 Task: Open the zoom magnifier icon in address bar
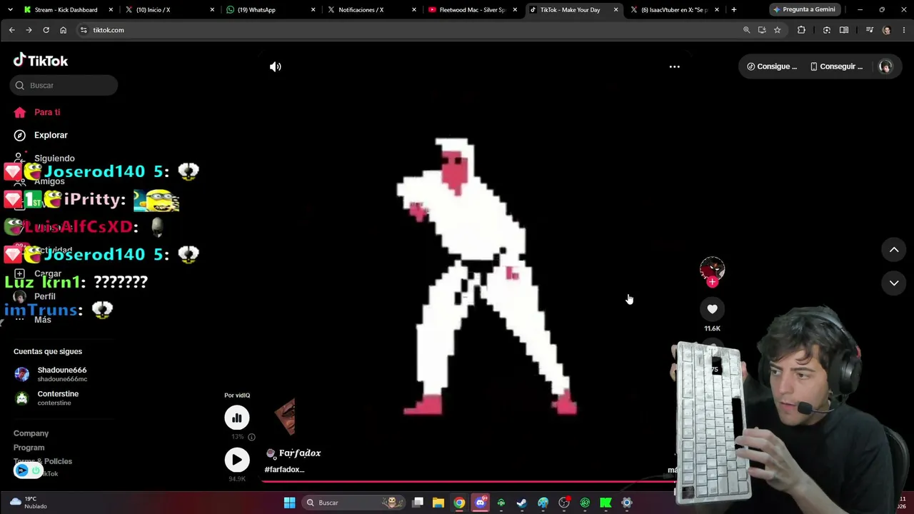[x=746, y=30]
